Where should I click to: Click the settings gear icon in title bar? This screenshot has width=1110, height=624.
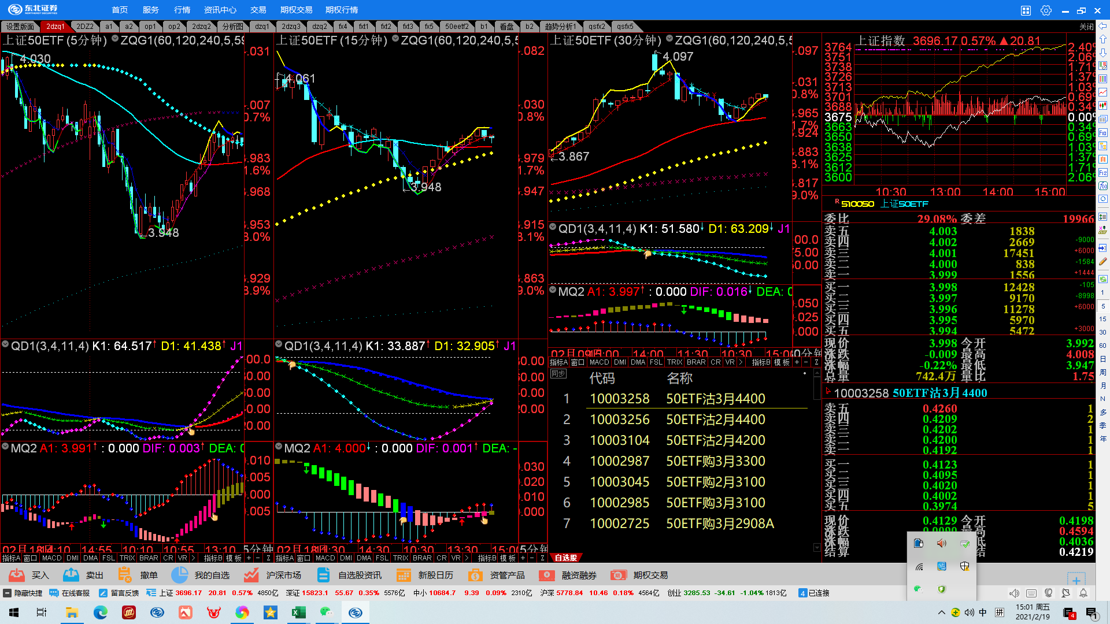coord(1046,10)
